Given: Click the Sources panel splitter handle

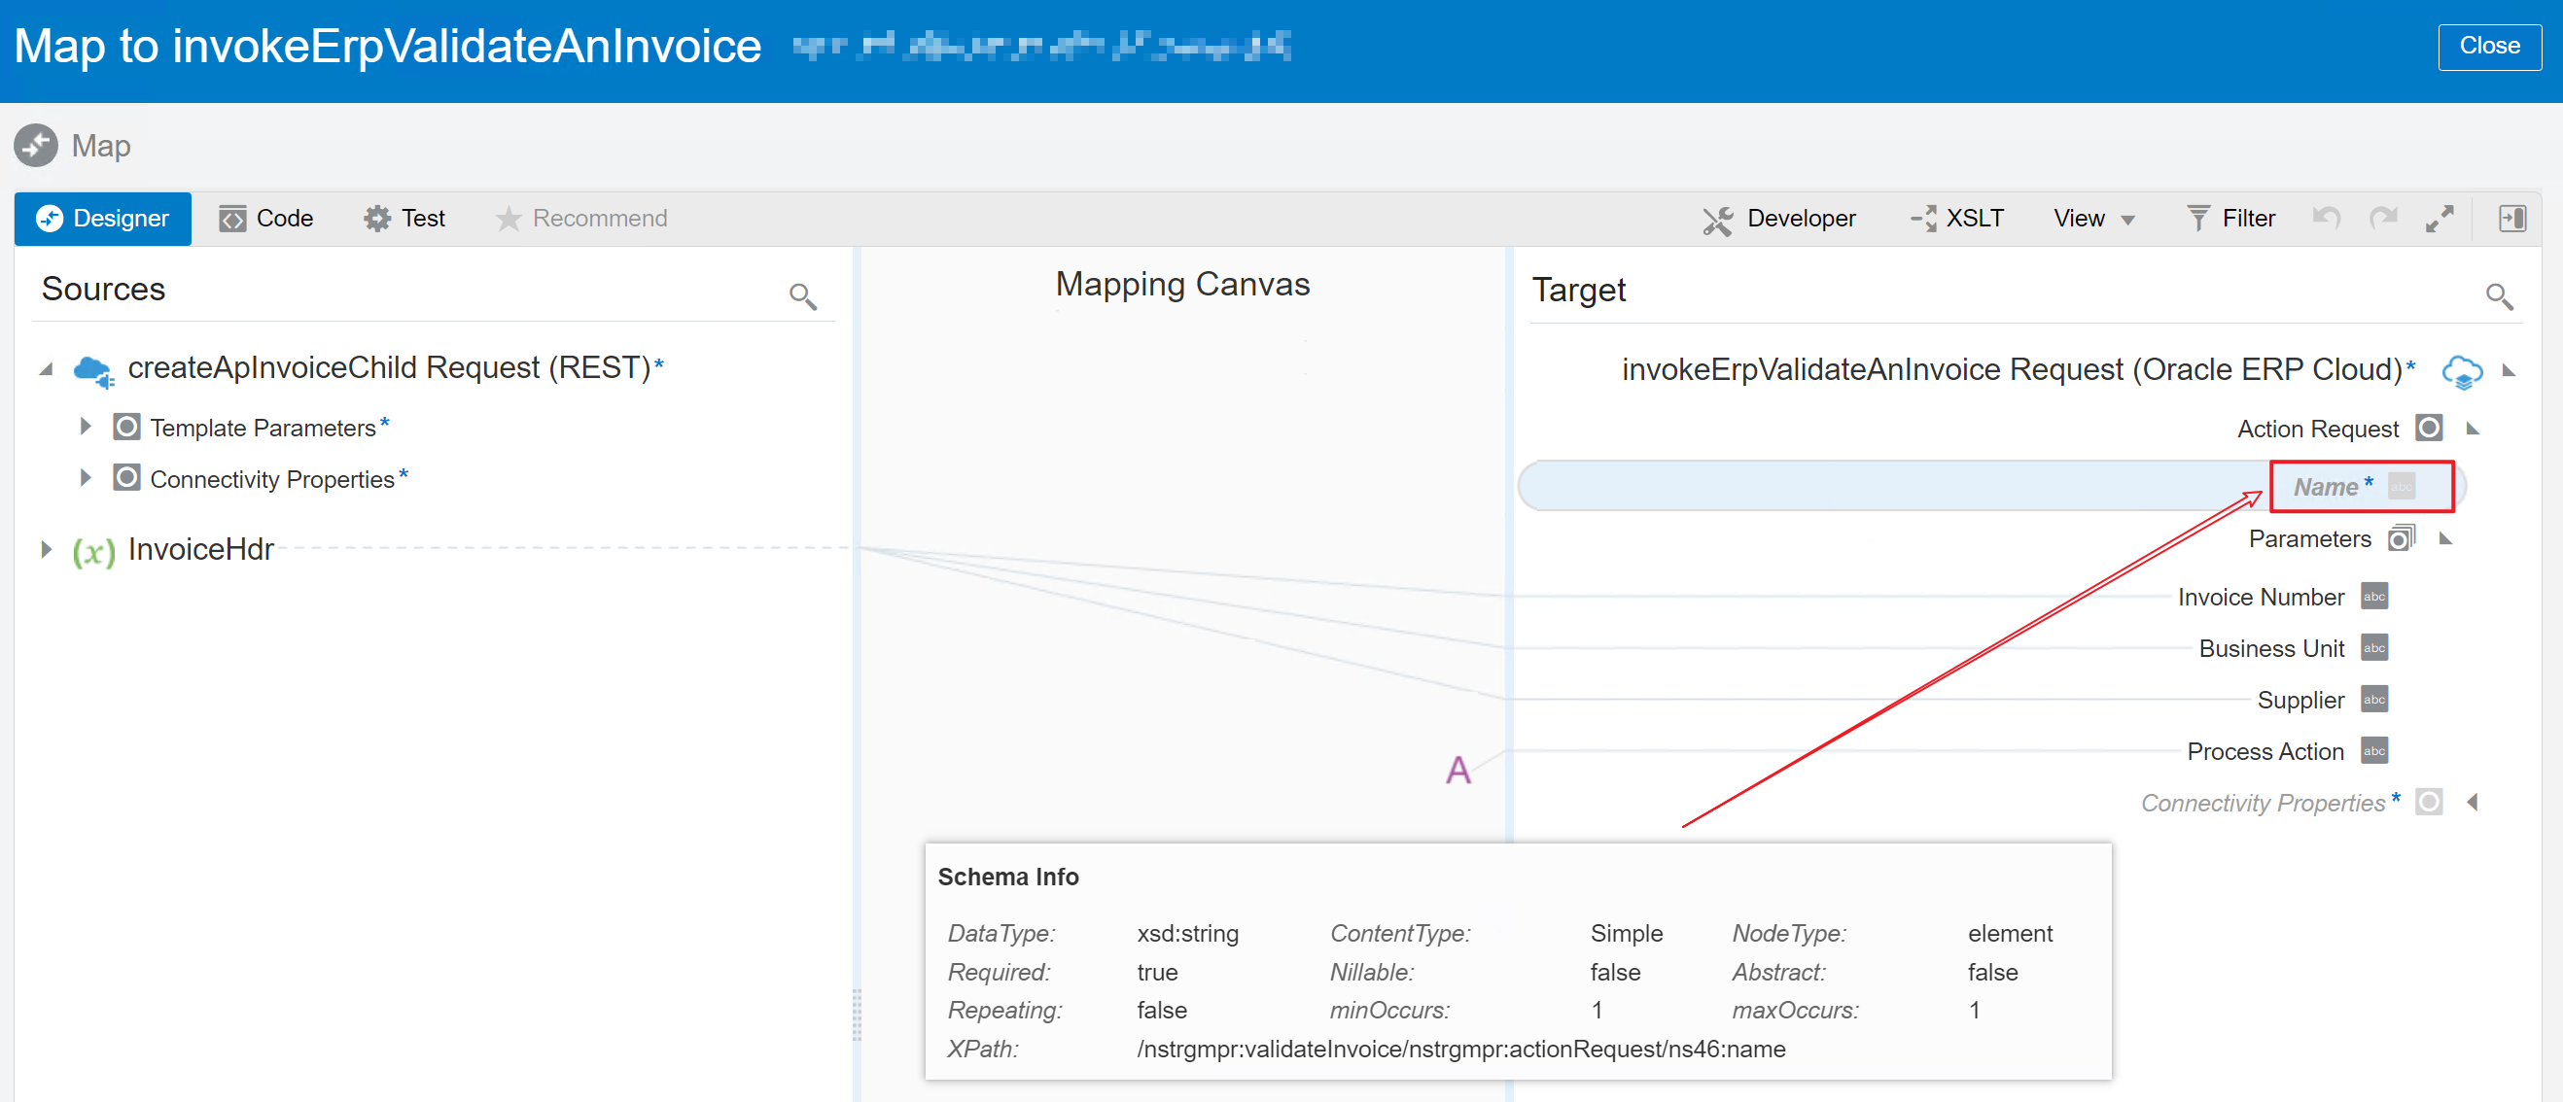Looking at the screenshot, I should coord(856,1015).
